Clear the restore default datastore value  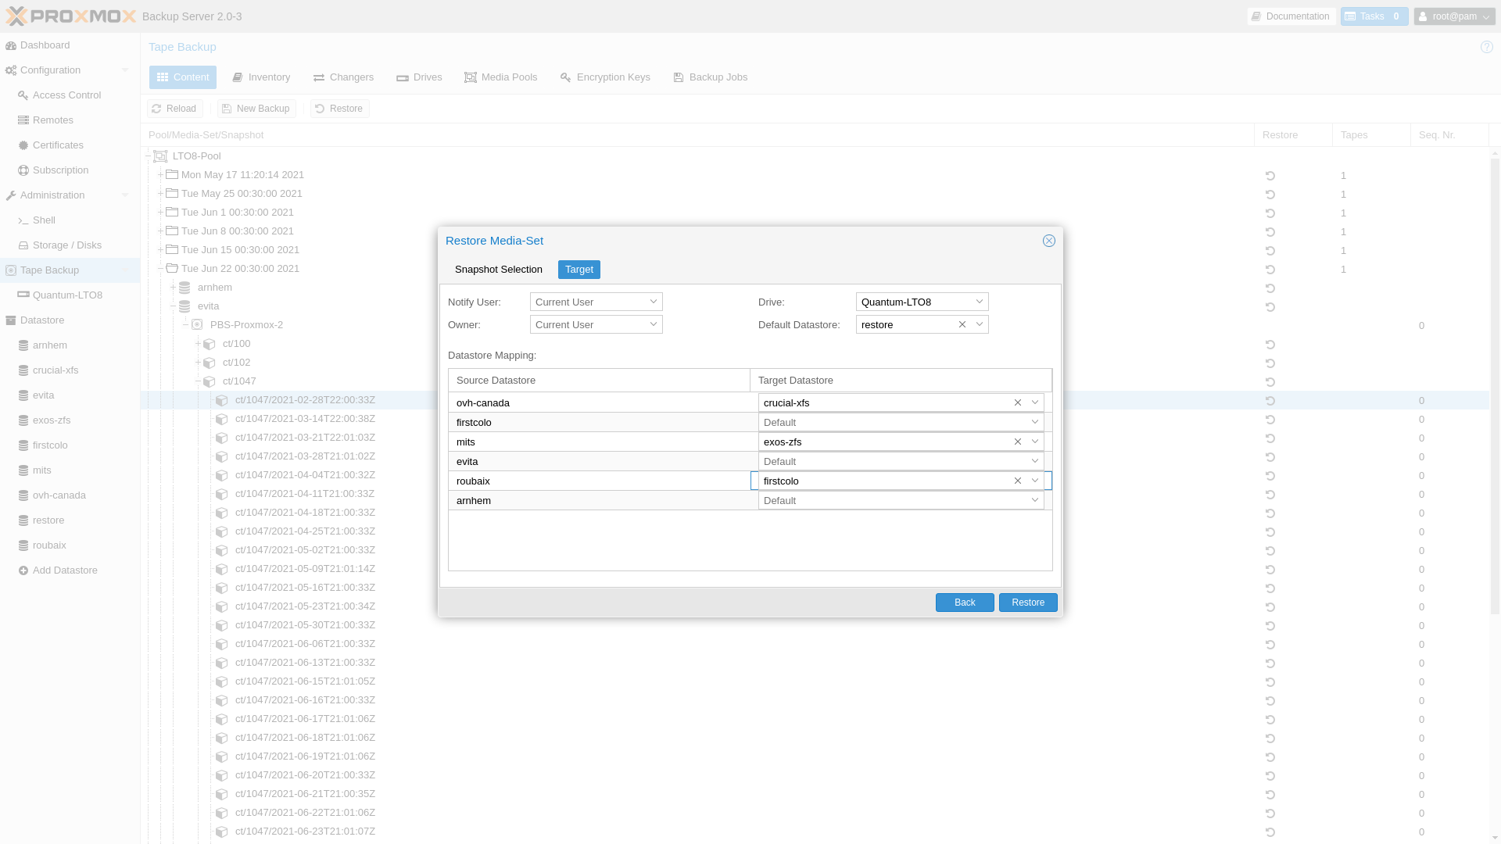[x=962, y=324]
